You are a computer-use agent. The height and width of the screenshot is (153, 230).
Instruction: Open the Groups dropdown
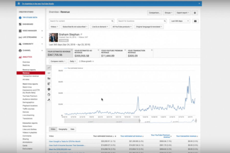point(168,13)
